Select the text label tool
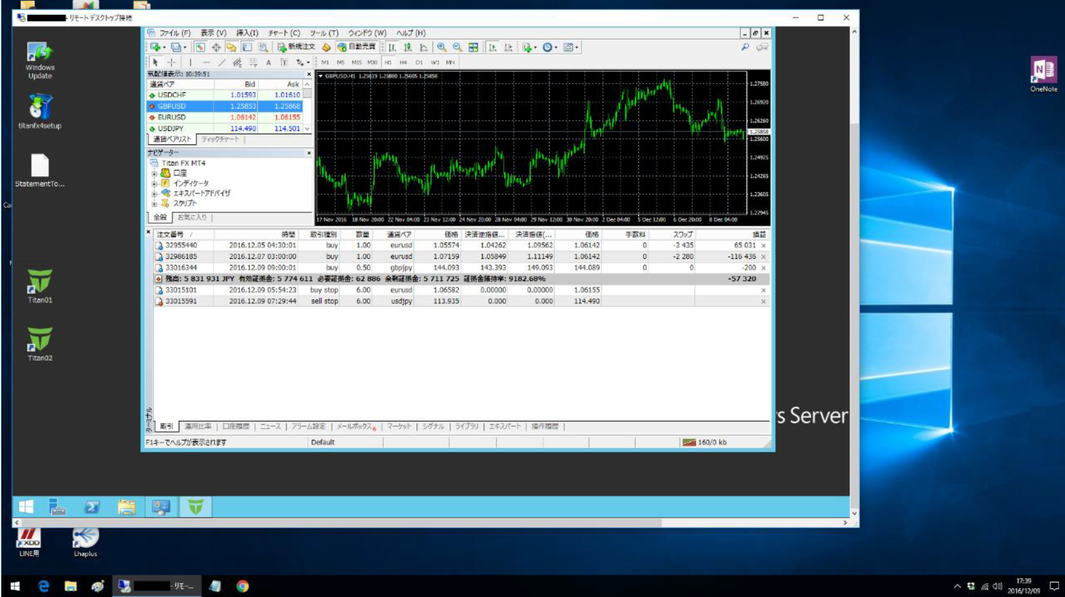This screenshot has width=1065, height=597. tap(284, 62)
